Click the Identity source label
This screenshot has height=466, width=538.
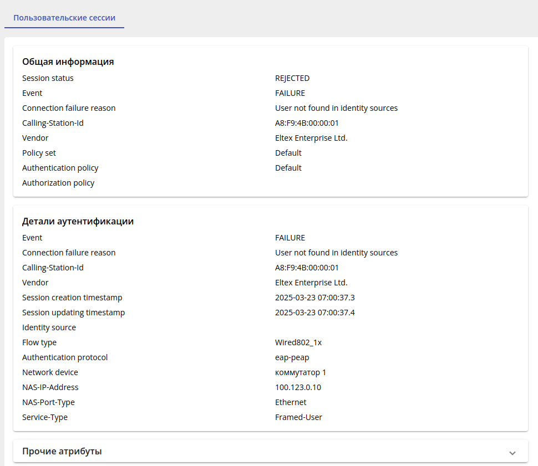pyautogui.click(x=49, y=327)
